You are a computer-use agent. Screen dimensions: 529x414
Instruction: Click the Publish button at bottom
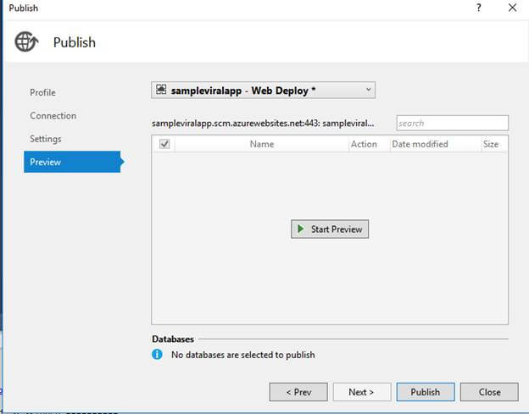[x=426, y=392]
